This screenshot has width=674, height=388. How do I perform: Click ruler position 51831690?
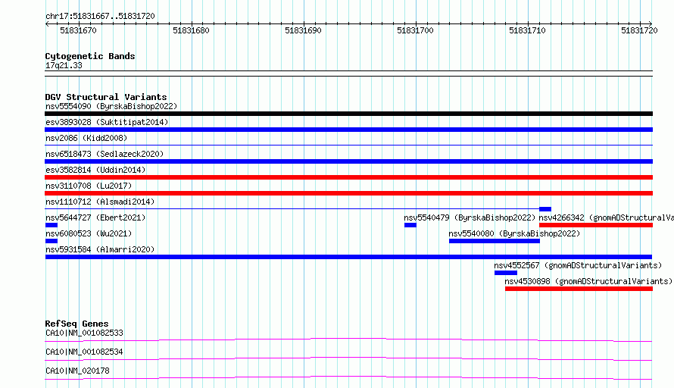coord(303,30)
